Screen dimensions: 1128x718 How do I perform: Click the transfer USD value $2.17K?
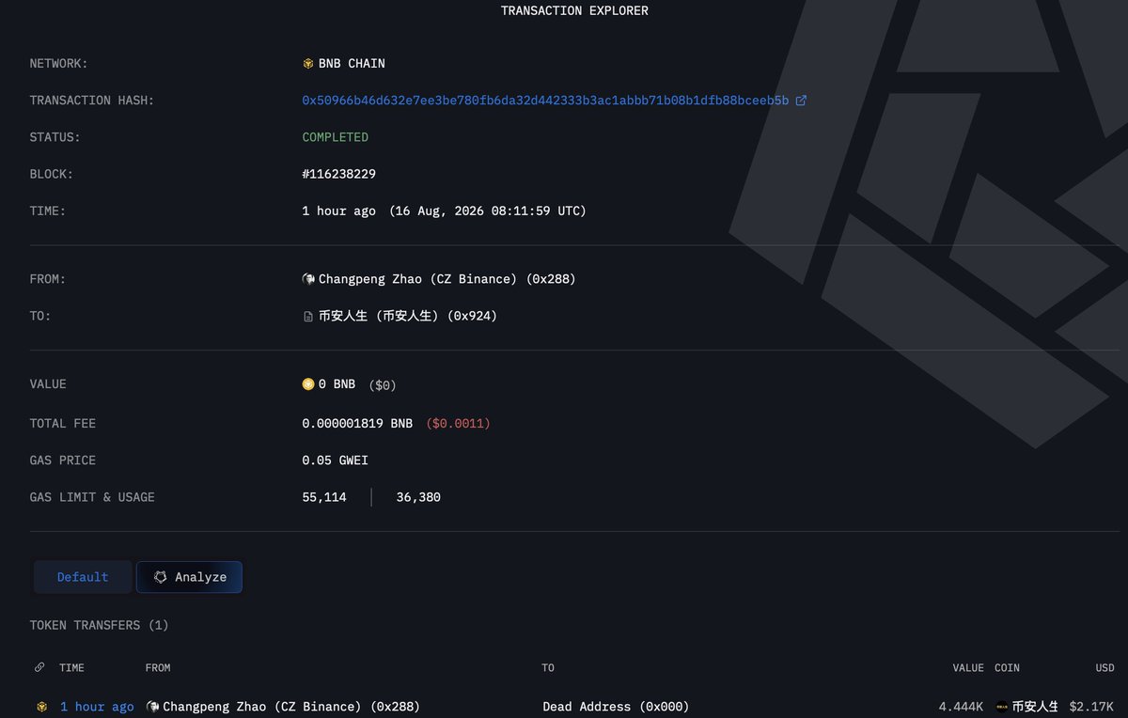tap(1091, 707)
